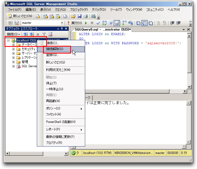197x169 pixels.
Task: Click the Uncomment selected lines icon
Action: tap(164, 23)
